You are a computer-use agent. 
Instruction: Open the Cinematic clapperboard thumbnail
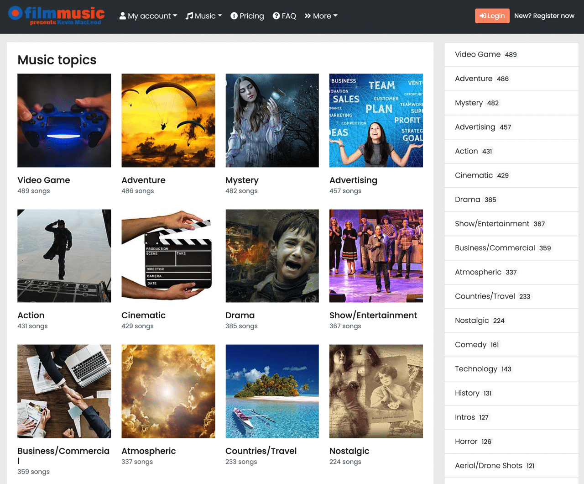click(x=168, y=256)
